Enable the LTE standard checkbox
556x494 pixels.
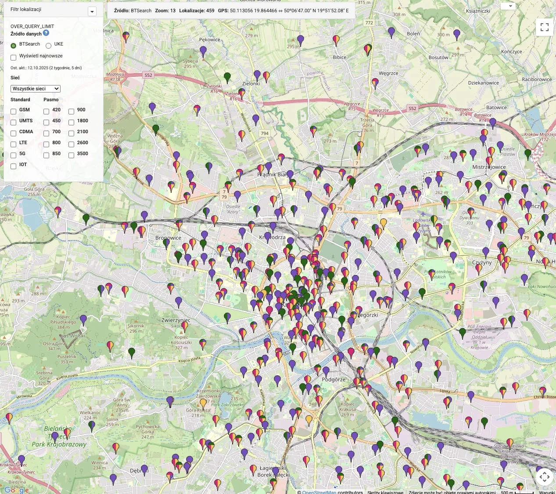pos(14,144)
